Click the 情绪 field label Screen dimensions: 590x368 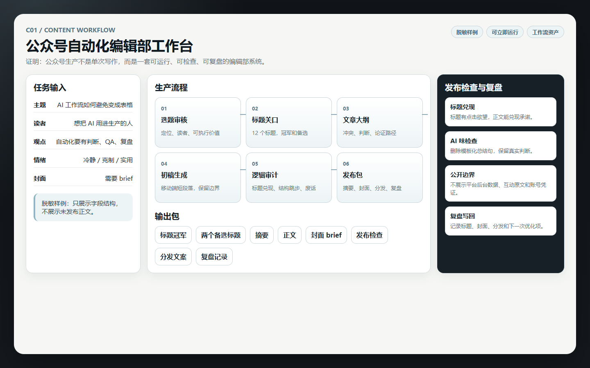[40, 160]
